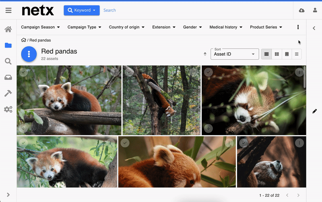The image size is (322, 202).
Task: Open the sidebar Search section
Action: tap(8, 61)
